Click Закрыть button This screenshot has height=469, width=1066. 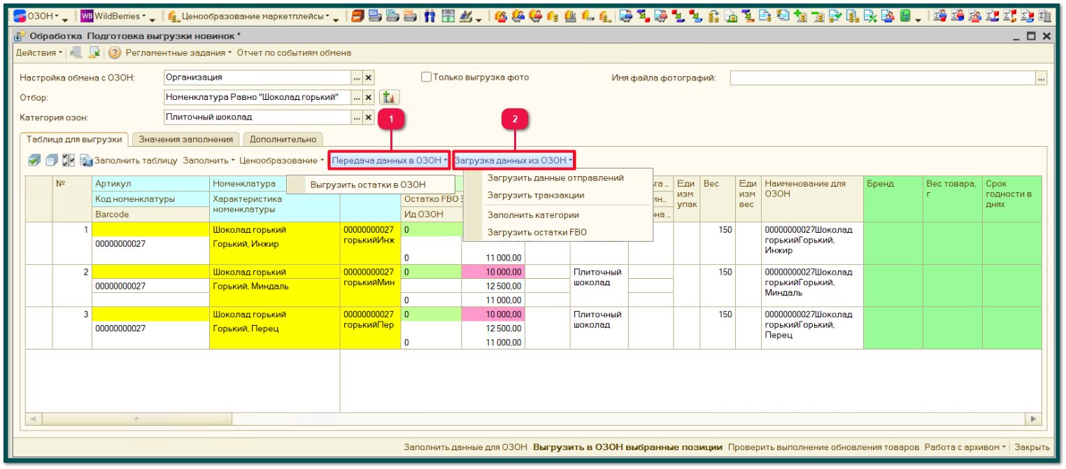point(1032,447)
